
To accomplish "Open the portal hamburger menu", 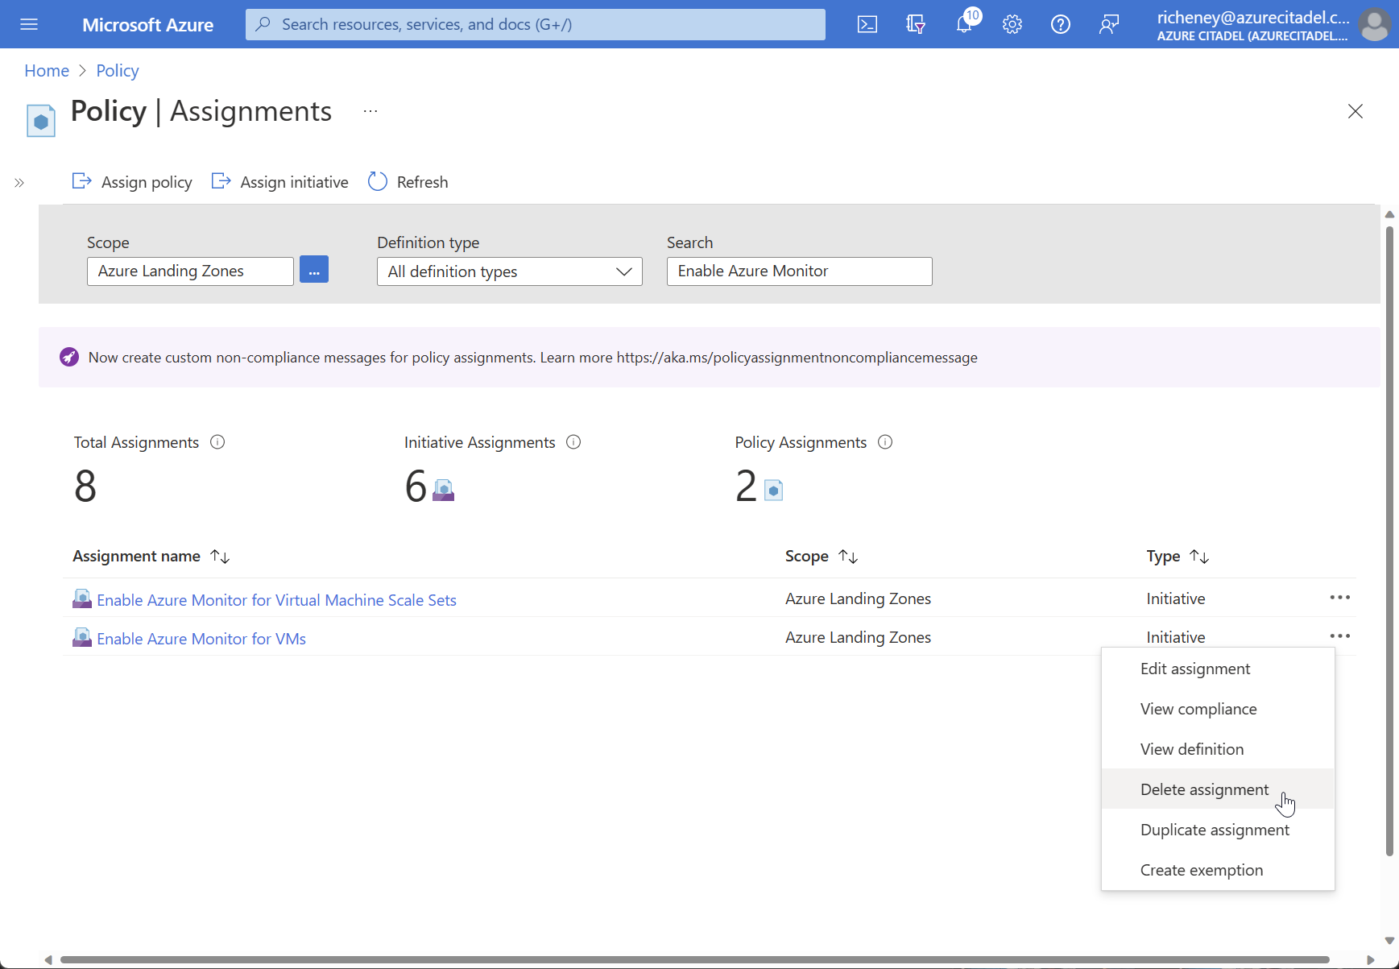I will (29, 24).
